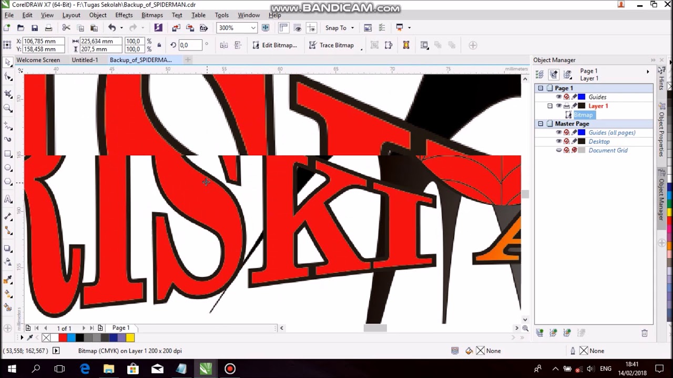Toggle the lock ratio padlock
The height and width of the screenshot is (378, 673).
pos(159,45)
